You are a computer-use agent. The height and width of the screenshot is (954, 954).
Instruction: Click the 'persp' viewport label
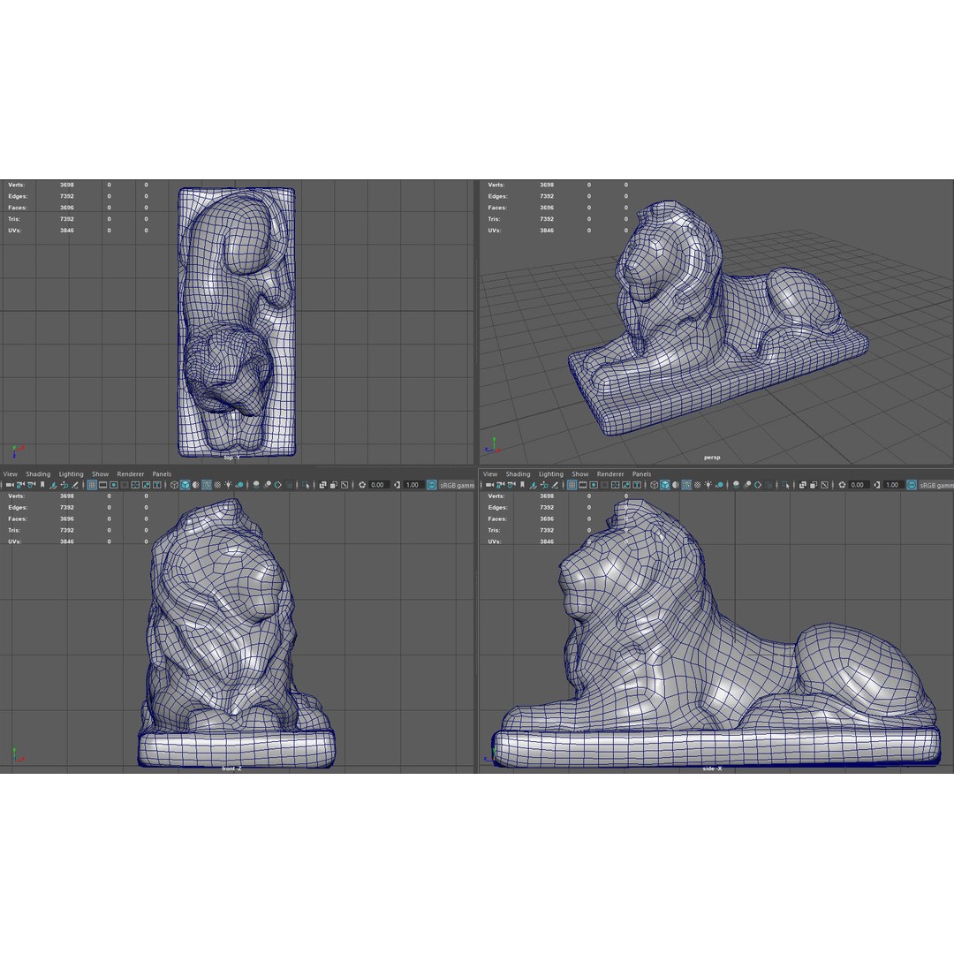coord(712,458)
